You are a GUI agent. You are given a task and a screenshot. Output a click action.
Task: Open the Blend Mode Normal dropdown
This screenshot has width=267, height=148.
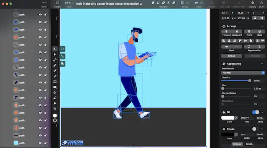point(243,73)
